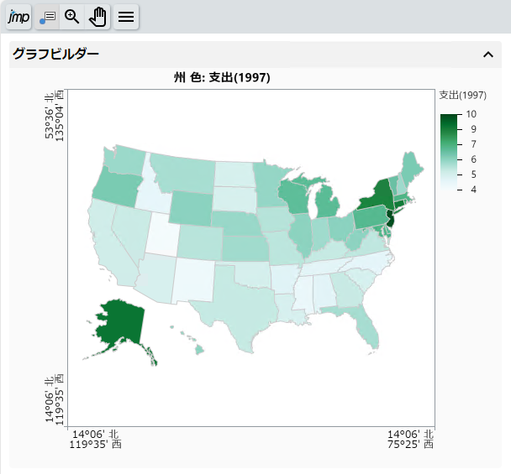
Task: Click the グラフビルダー section title
Action: (55, 54)
